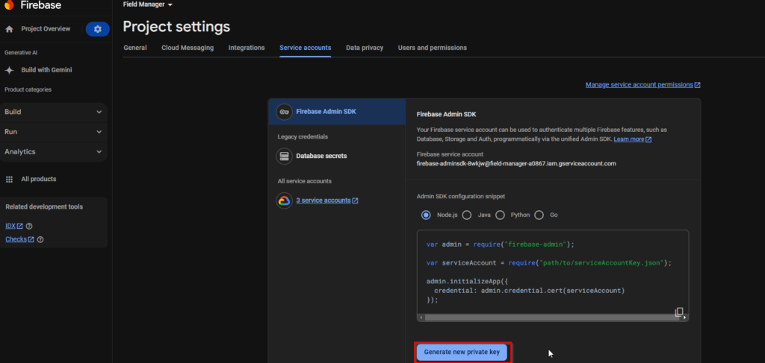Click the code snippet horizontal scrollbar
The height and width of the screenshot is (363, 765).
(x=552, y=318)
